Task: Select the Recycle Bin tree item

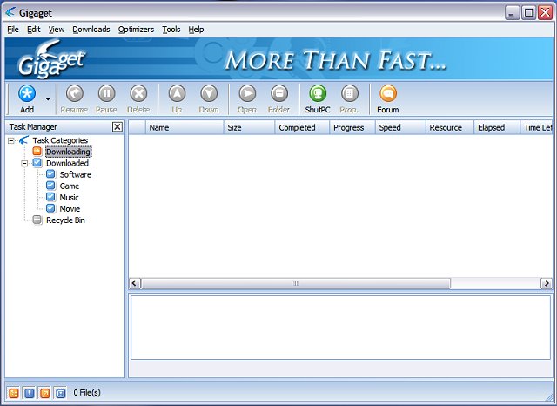Action: [x=65, y=220]
